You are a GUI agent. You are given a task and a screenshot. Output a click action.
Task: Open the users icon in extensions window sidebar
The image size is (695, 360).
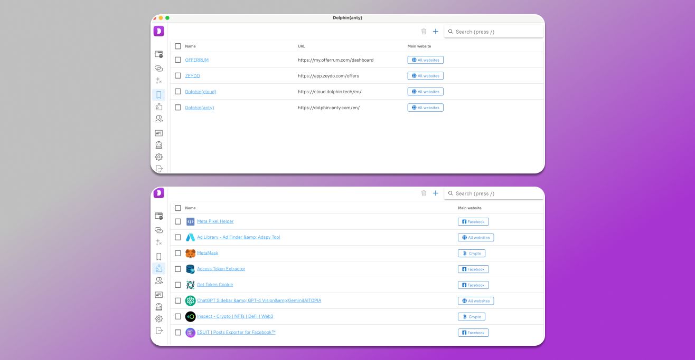(x=158, y=281)
